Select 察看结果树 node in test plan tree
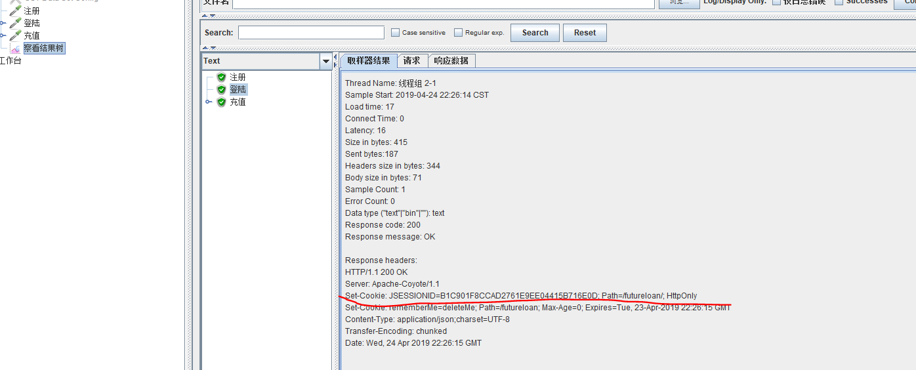916x370 pixels. coord(44,48)
